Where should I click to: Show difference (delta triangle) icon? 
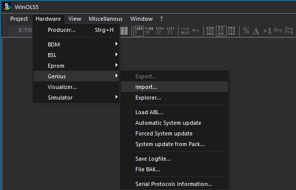pos(256,31)
